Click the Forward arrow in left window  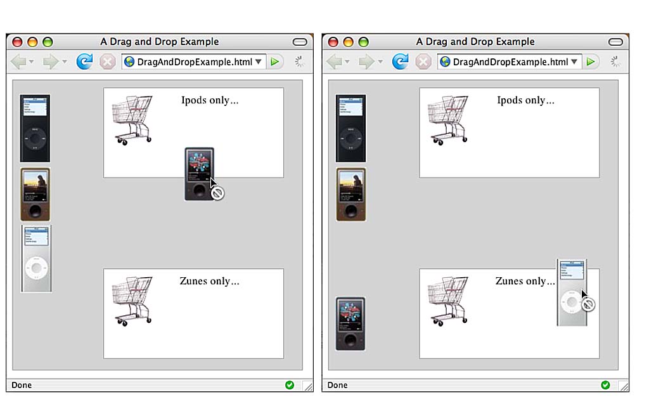click(x=51, y=62)
